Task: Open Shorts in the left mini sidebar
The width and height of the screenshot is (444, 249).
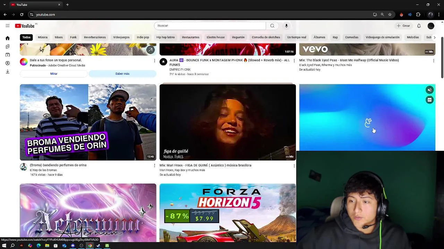Action: tap(7, 46)
